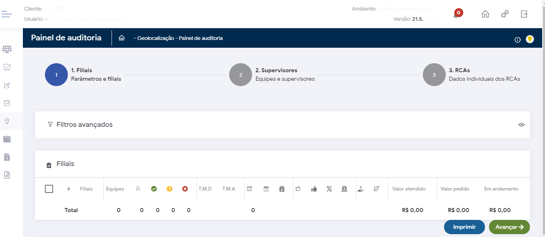Open the hamburger side menu
The height and width of the screenshot is (237, 545).
pos(7,14)
